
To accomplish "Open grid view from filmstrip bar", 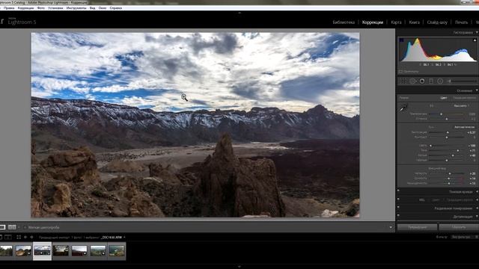I will pyautogui.click(x=19, y=237).
